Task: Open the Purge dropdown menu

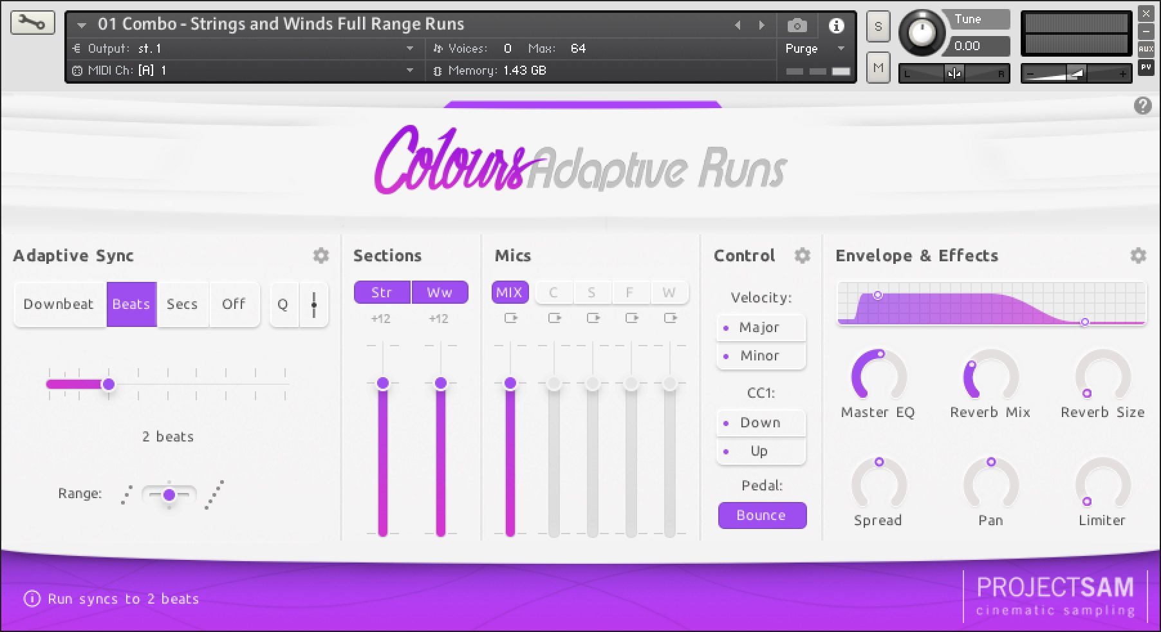Action: 815,48
